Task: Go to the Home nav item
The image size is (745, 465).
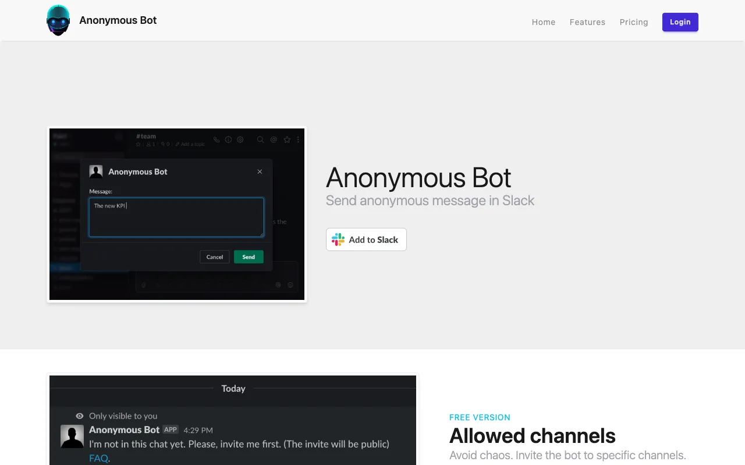Action: (544, 22)
